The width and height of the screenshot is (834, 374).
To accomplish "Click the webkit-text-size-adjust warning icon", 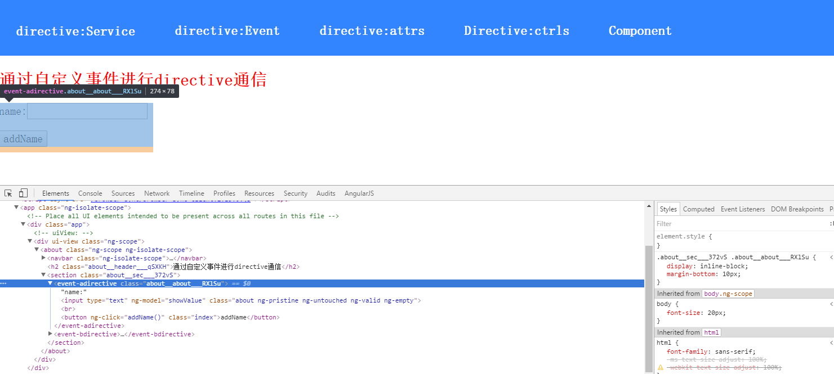I will click(660, 367).
